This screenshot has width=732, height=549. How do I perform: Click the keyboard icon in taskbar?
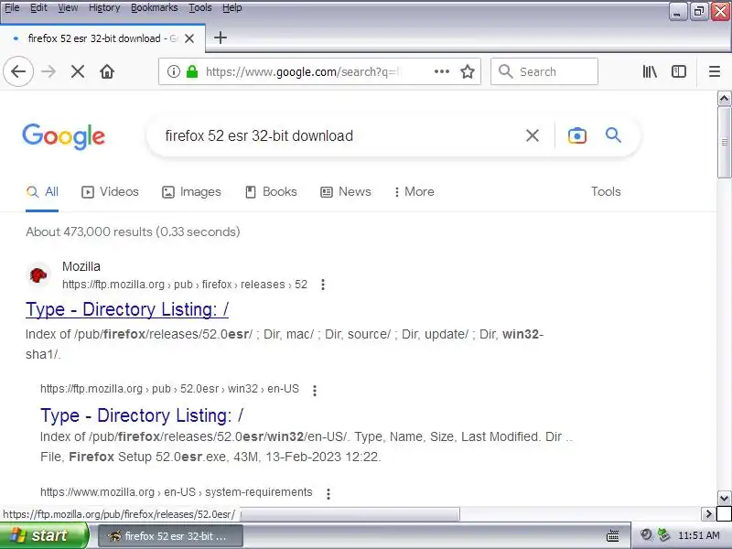coord(612,536)
